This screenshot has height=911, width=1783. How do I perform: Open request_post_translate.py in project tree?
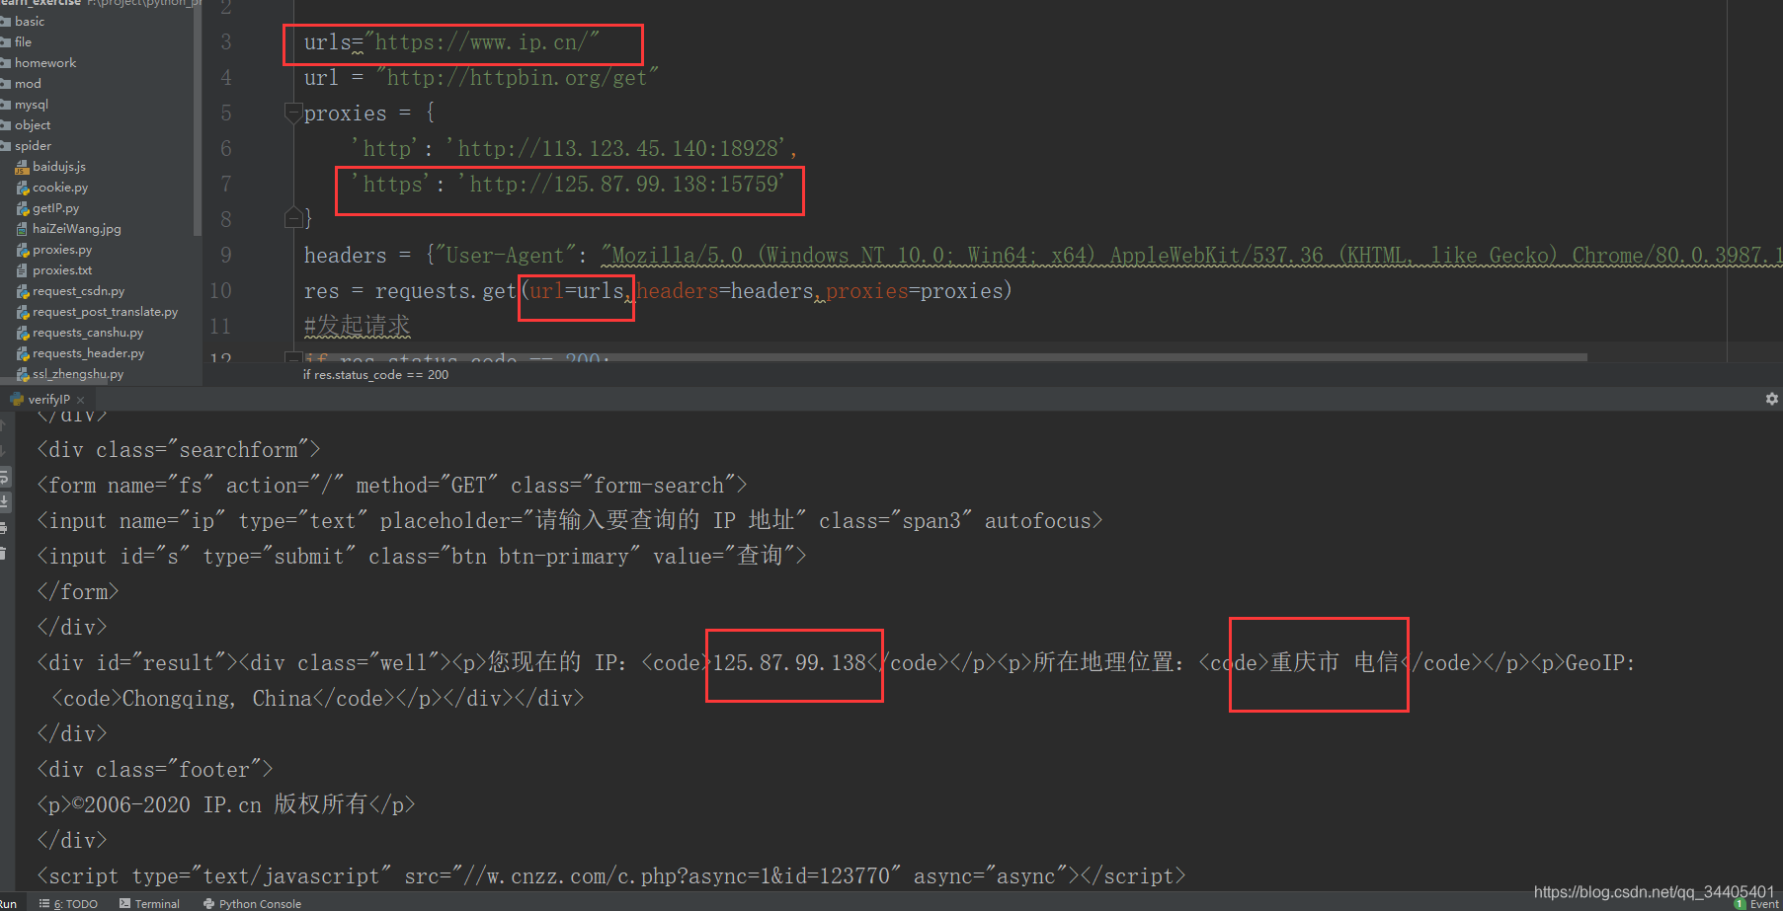(106, 312)
